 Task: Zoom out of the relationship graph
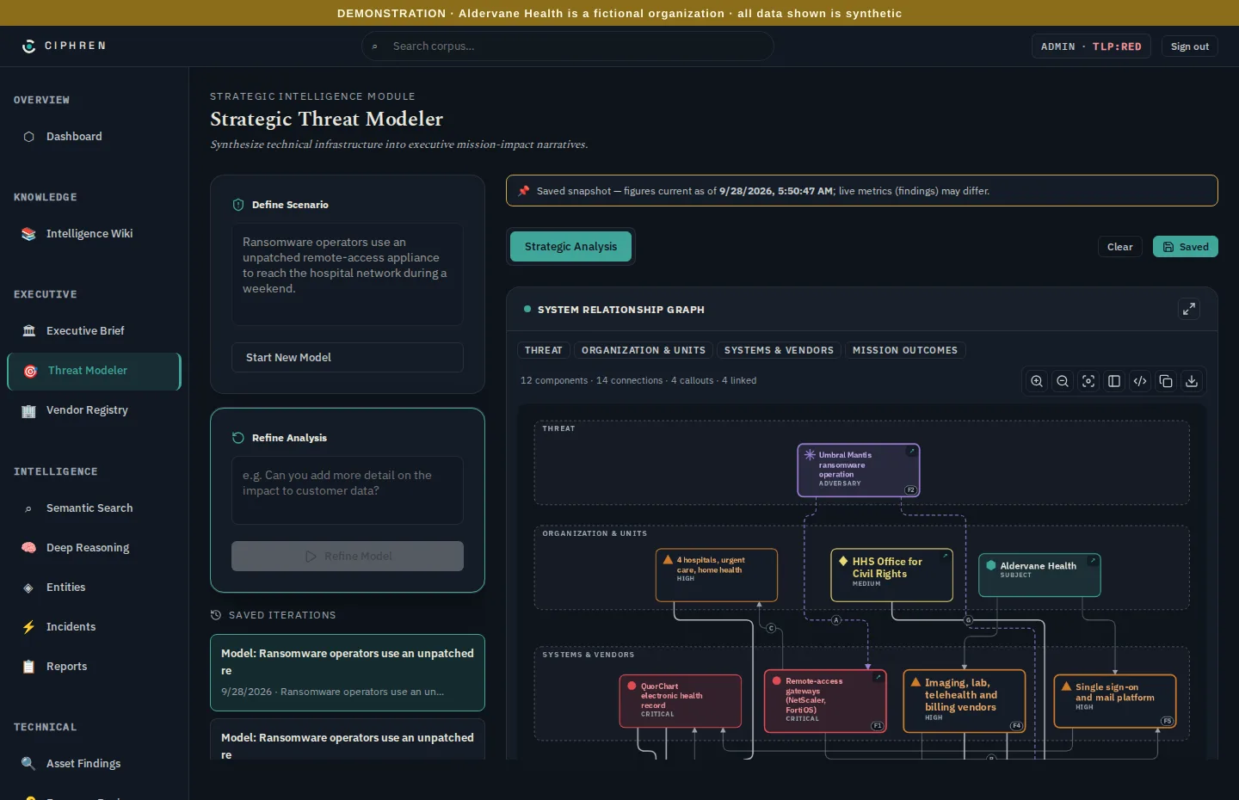coord(1063,381)
